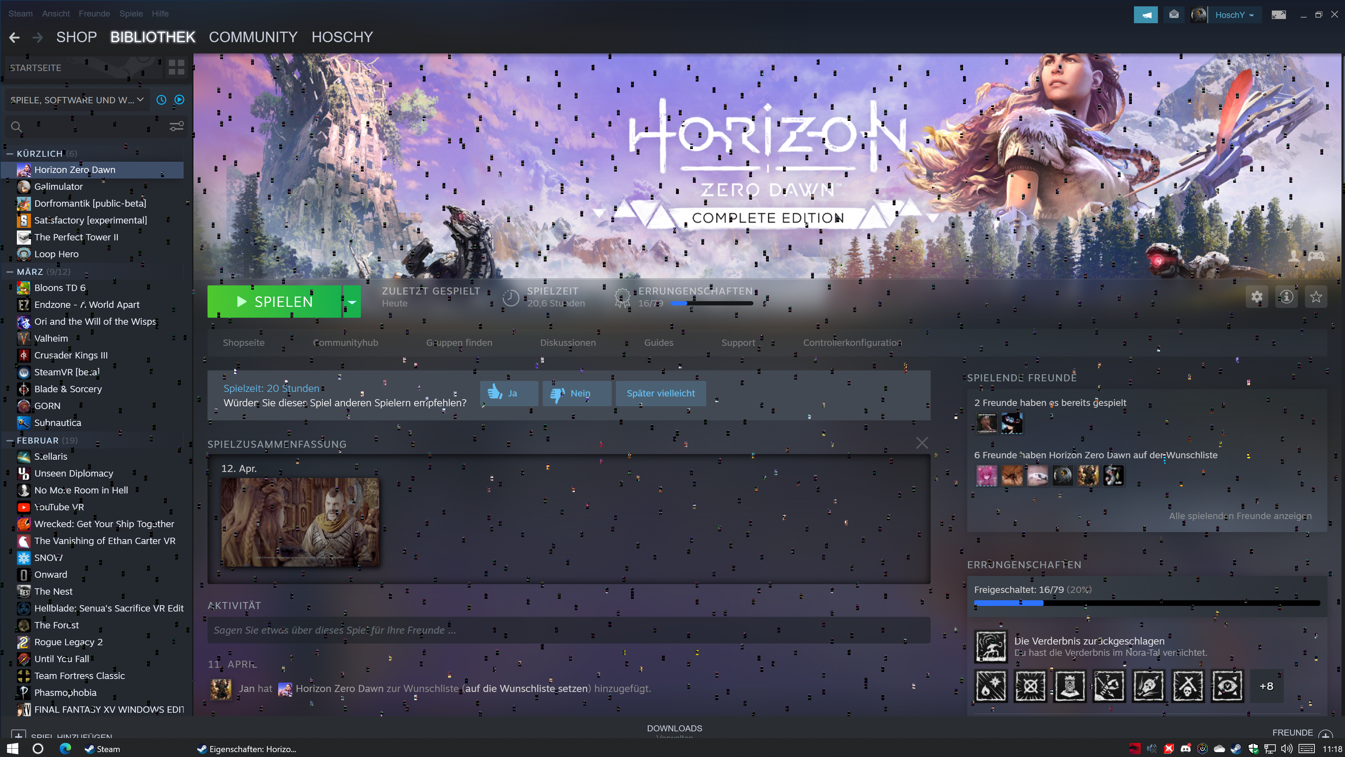Toggle the recent-activity clock sort filter
This screenshot has height=757, width=1345.
pyautogui.click(x=161, y=100)
